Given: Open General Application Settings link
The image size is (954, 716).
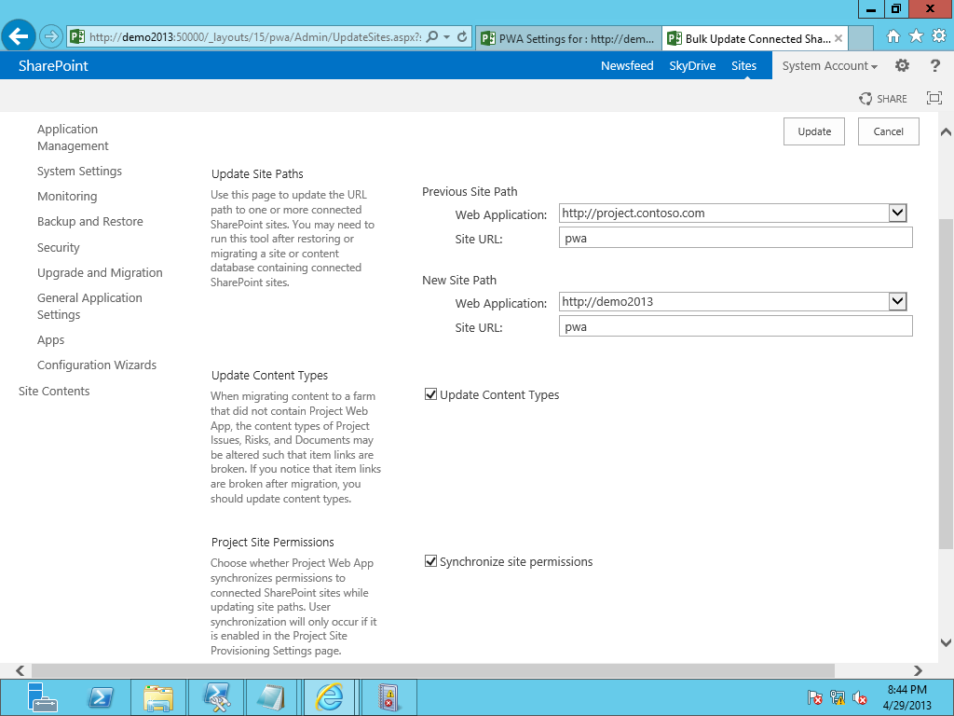Looking at the screenshot, I should [x=89, y=306].
